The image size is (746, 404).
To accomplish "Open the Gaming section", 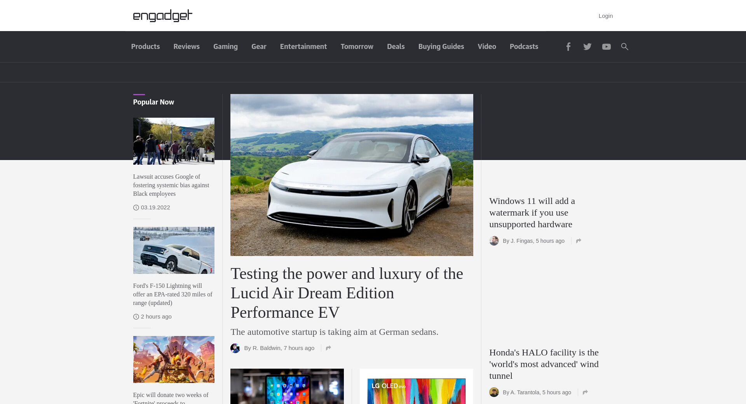I will point(225,47).
